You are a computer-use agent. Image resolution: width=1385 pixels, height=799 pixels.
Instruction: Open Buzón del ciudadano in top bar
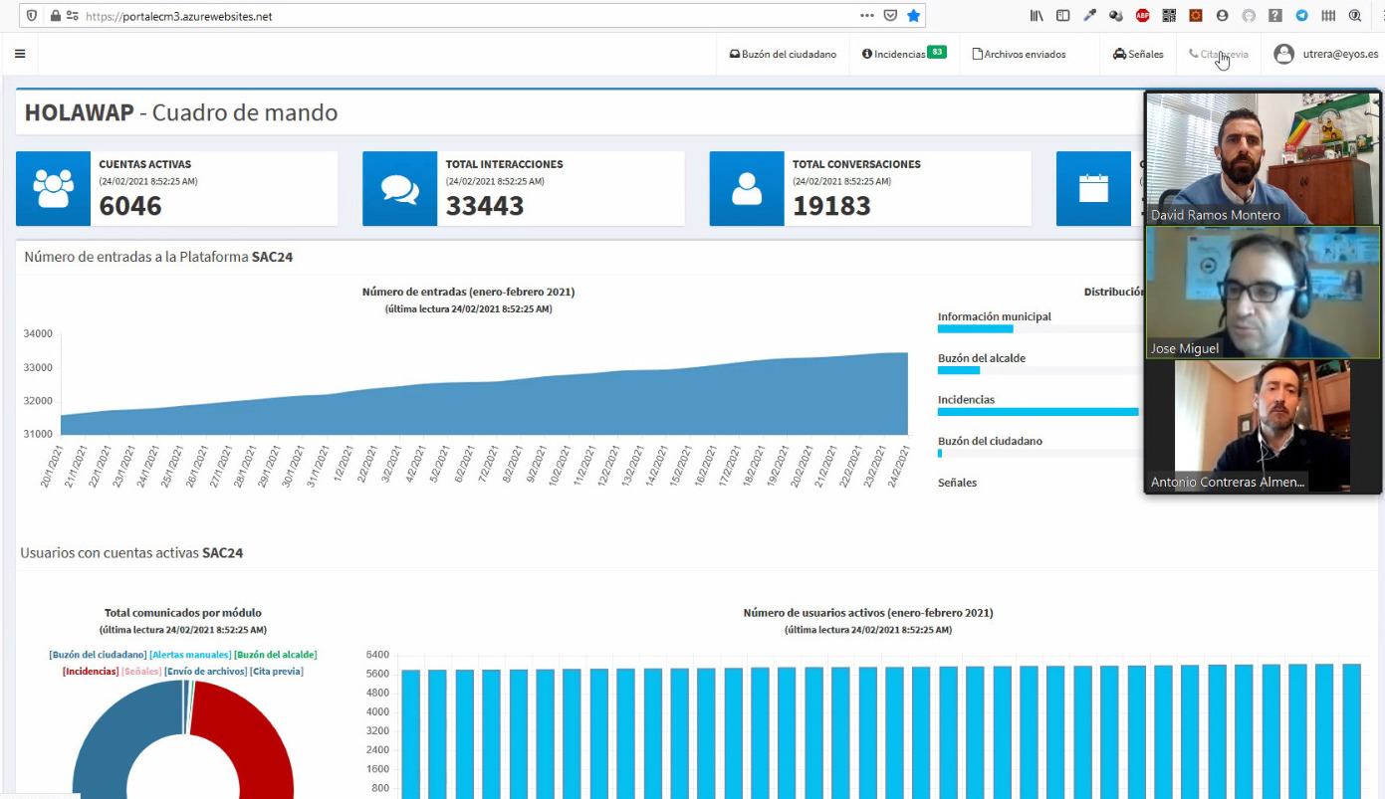pyautogui.click(x=783, y=54)
